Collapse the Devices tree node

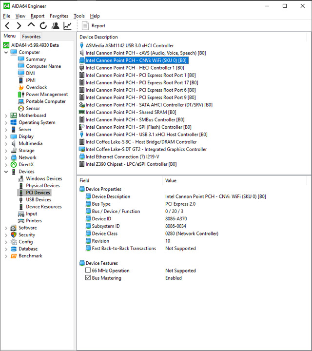(6, 172)
